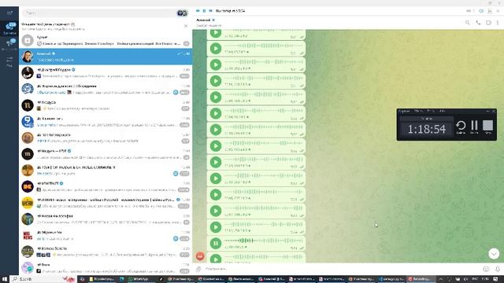Image resolution: width=504 pixels, height=283 pixels.
Task: Skip to next track in audio player bar
Action: point(210,11)
